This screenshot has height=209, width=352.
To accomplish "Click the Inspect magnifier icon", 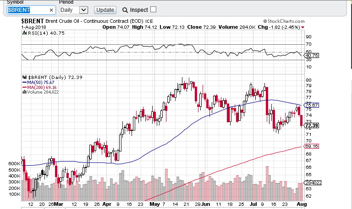I will point(125,10).
